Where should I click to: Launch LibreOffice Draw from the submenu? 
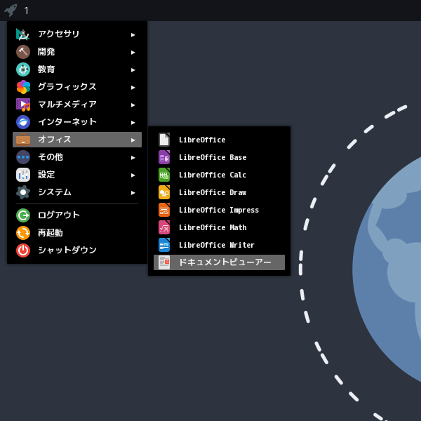pos(219,192)
